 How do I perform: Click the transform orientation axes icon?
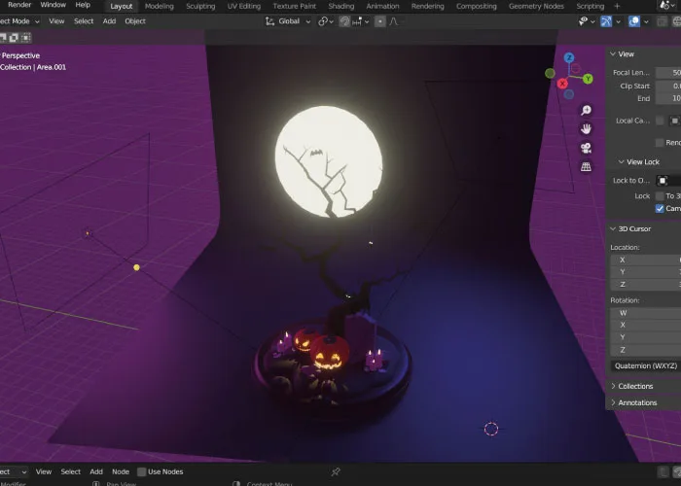(269, 21)
